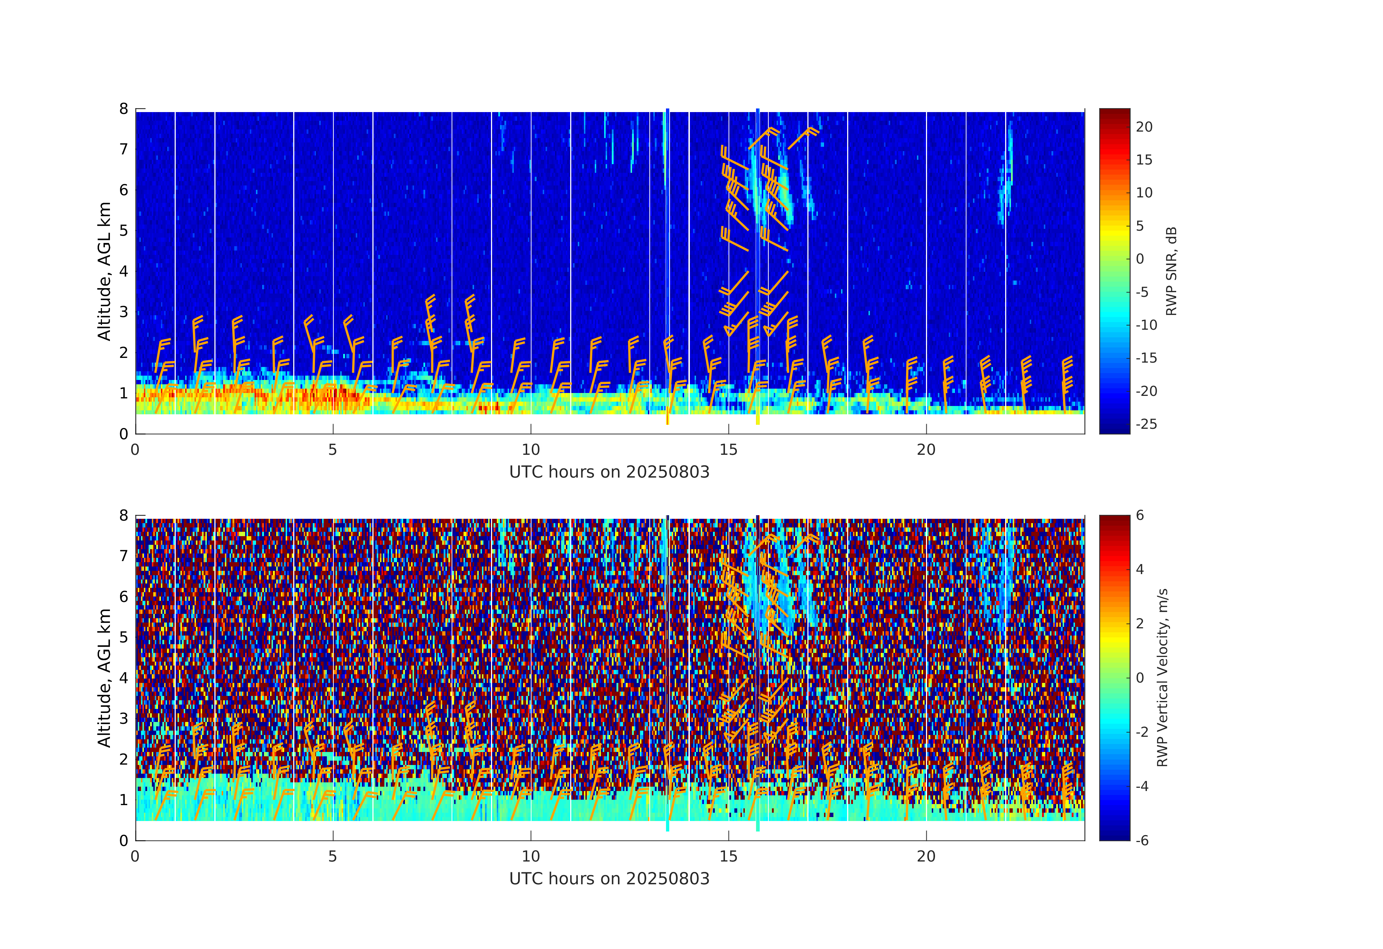Click the -25 dB tick on the SNR colorbar
Screen dimensions: 1383x949
(1146, 424)
